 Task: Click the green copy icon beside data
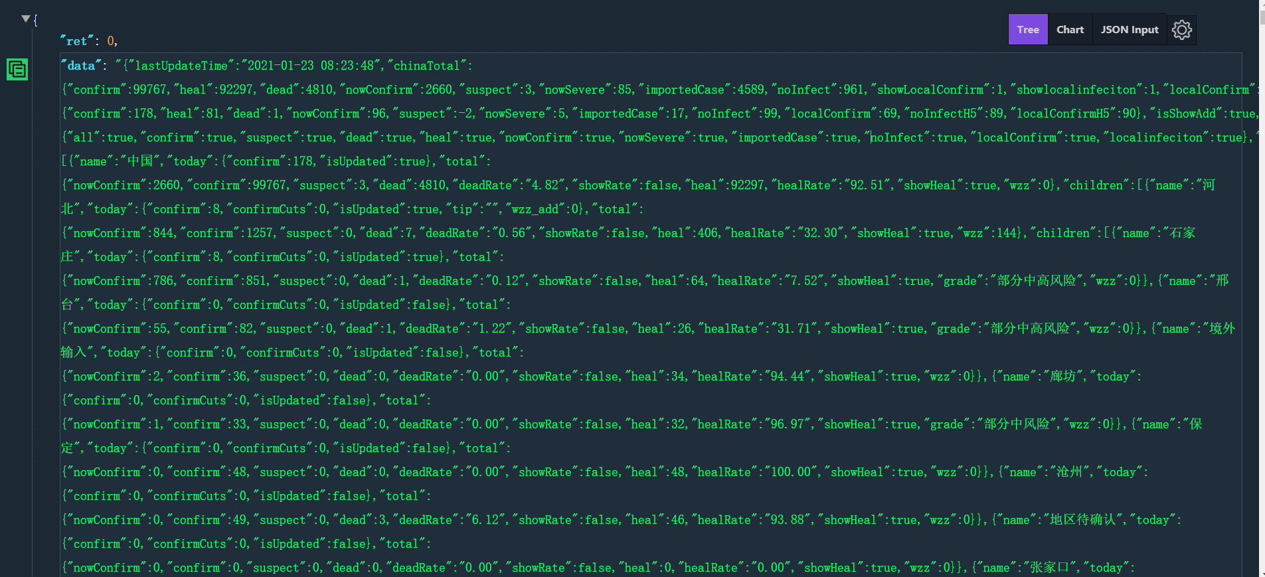pyautogui.click(x=17, y=69)
